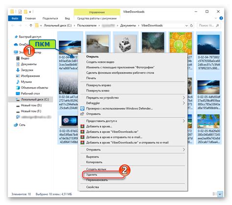232x205 pixels.
Task: Expand 'Предоставить доступ к' submenu arrow
Action: (x=184, y=121)
